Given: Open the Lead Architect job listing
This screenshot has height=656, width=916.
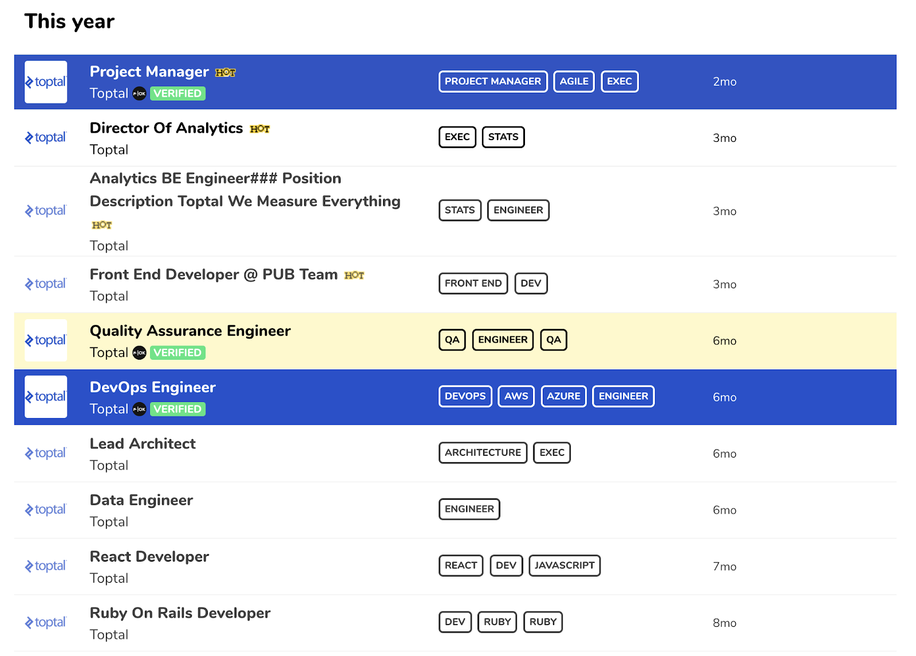Looking at the screenshot, I should (143, 444).
